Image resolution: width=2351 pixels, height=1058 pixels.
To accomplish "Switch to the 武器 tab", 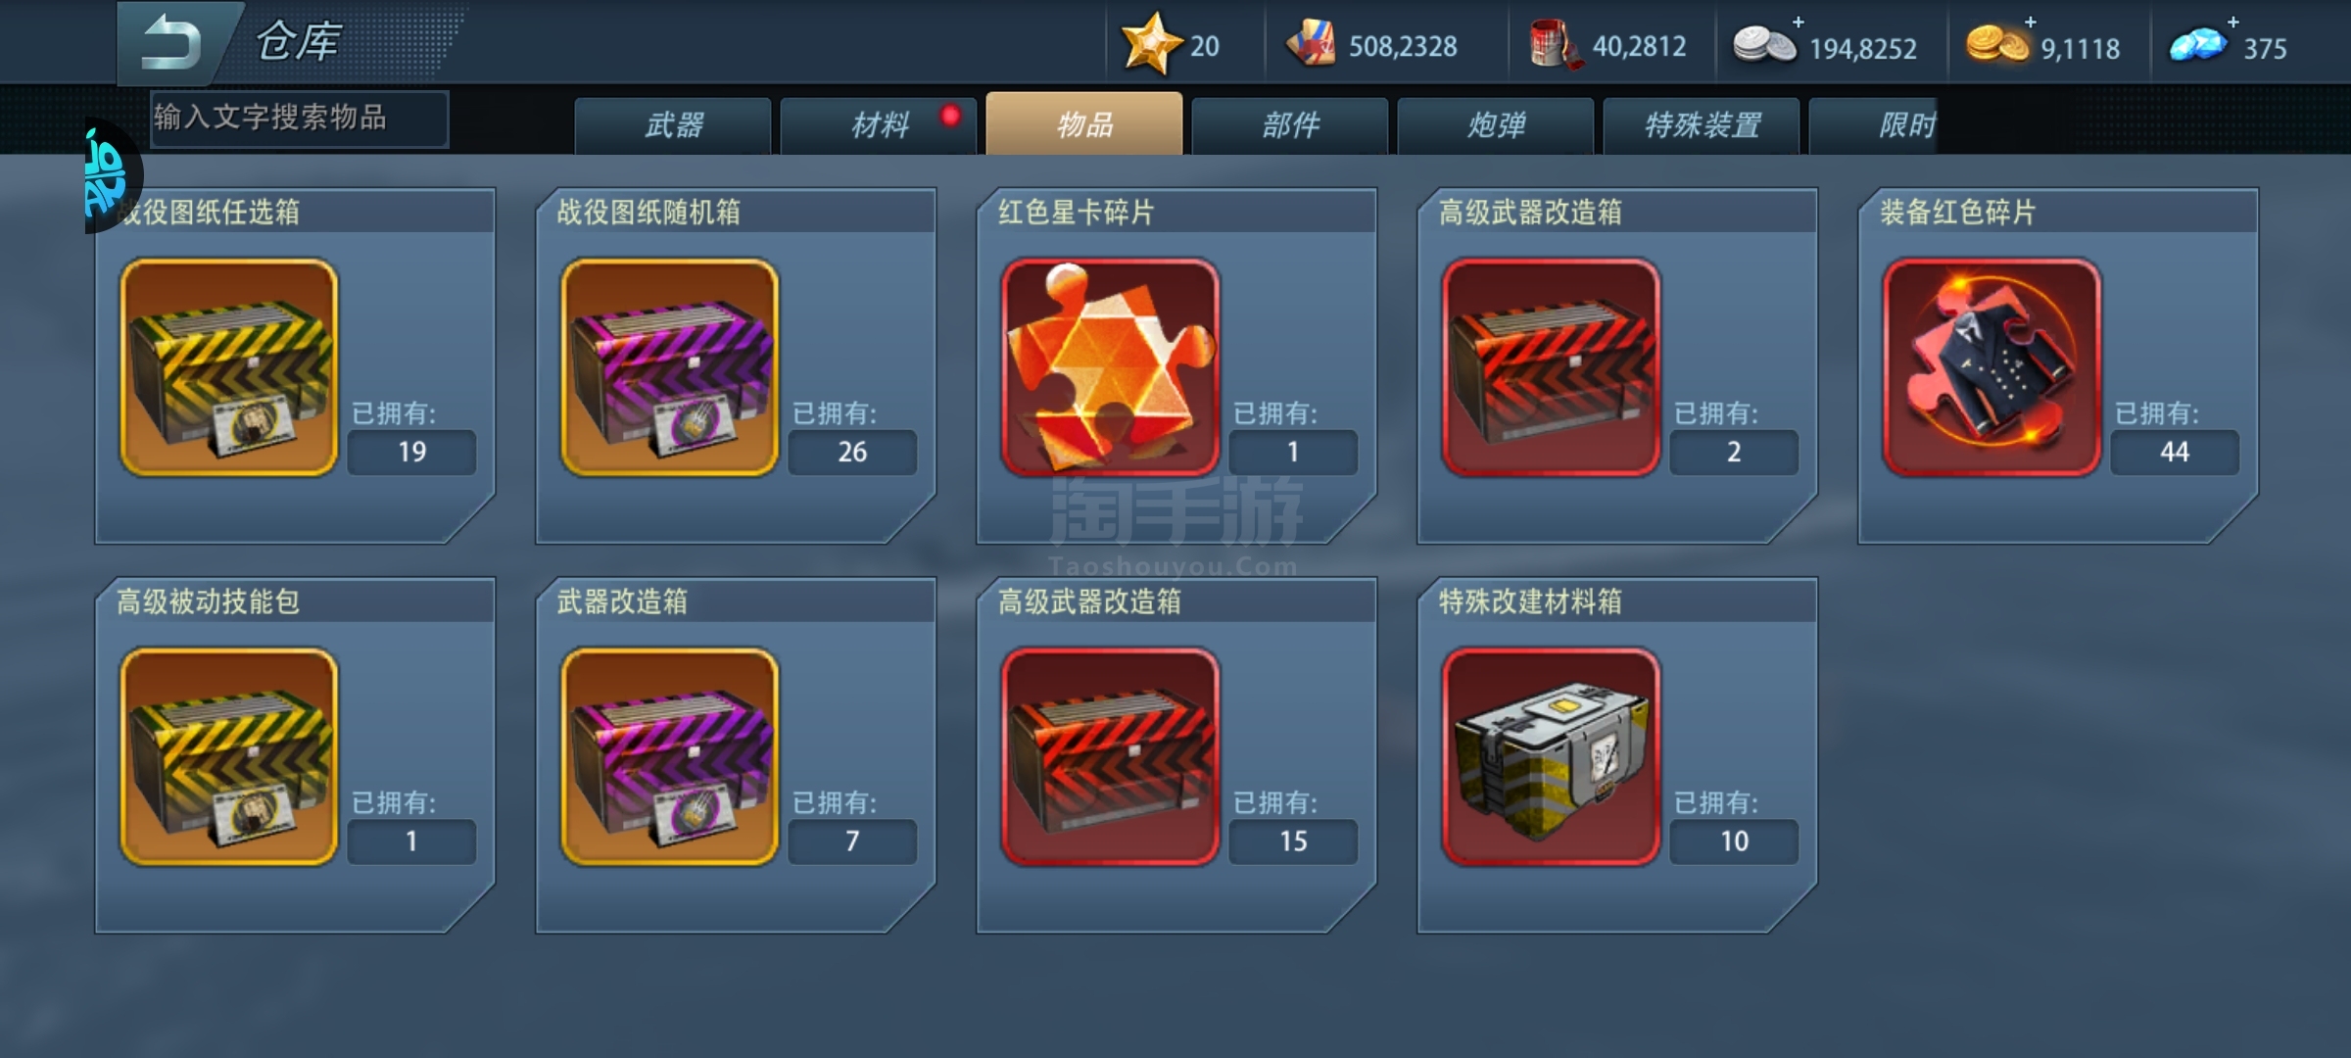I will 673,125.
